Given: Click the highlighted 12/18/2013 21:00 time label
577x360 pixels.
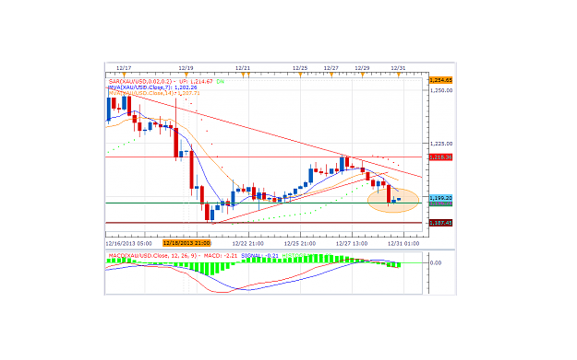Looking at the screenshot, I should (186, 243).
